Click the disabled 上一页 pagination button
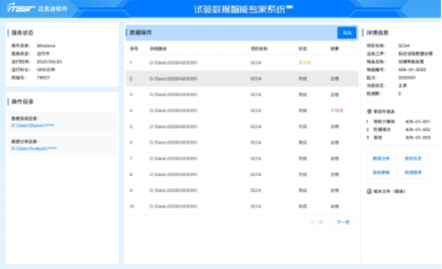442x269 pixels. pyautogui.click(x=317, y=222)
